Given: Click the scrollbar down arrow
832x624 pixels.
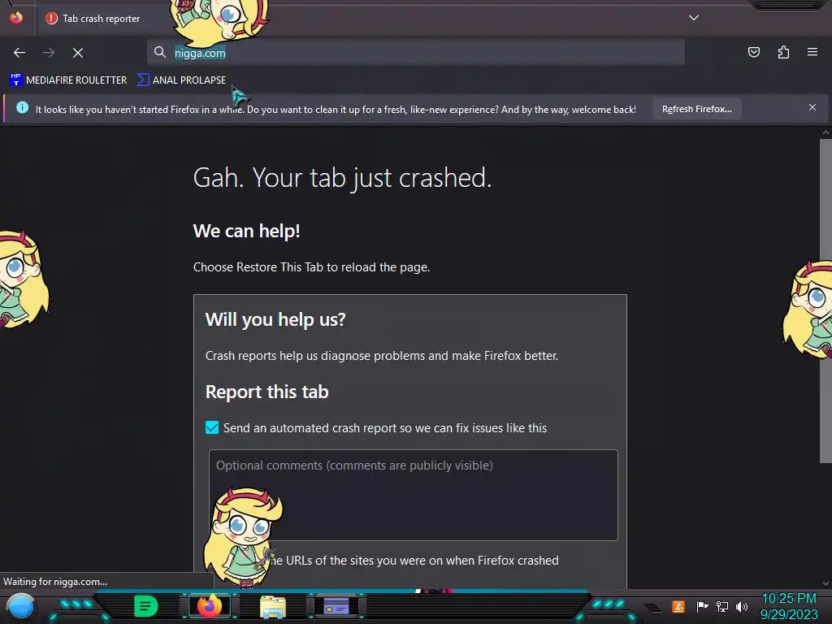Looking at the screenshot, I should [825, 583].
